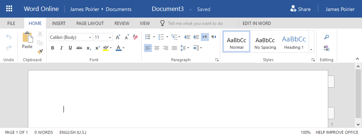Apply bullet list with bullets icon
Viewport: 362px width, 136px height.
point(148,37)
